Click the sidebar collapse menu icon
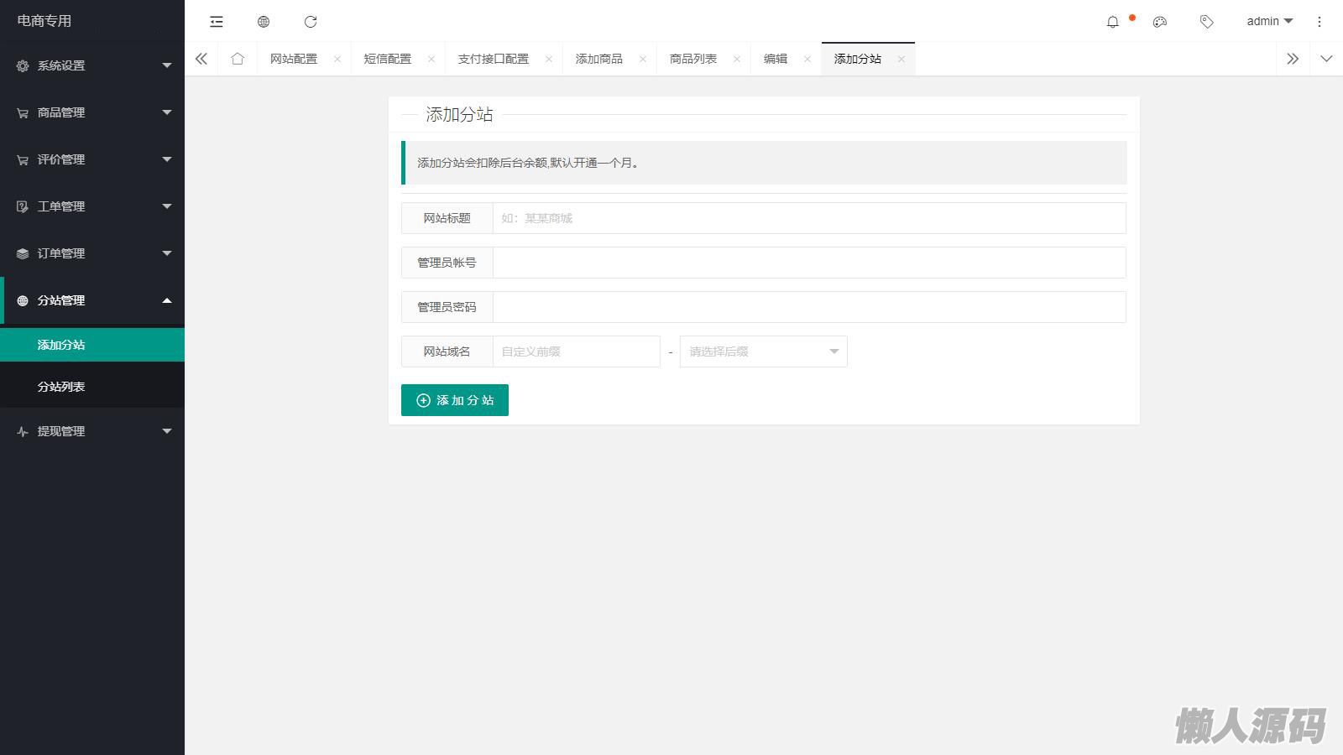 (217, 22)
